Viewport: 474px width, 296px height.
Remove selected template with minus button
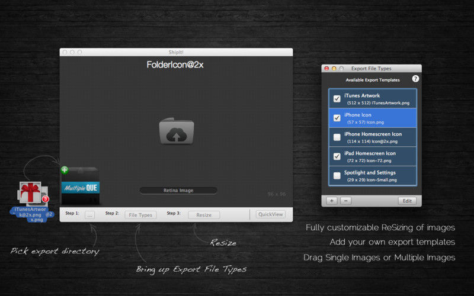[x=345, y=201]
